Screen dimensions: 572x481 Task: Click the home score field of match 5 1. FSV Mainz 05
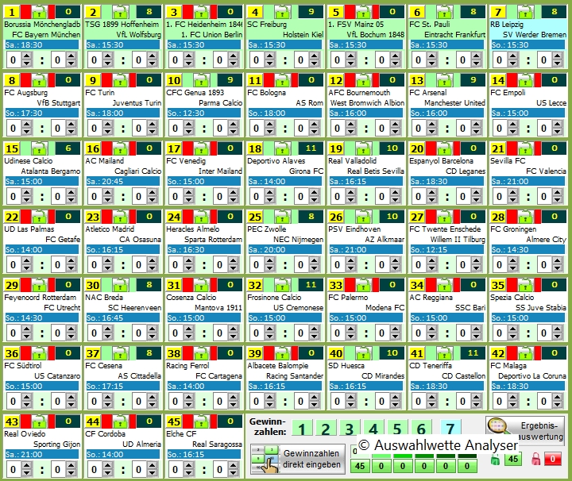point(337,60)
